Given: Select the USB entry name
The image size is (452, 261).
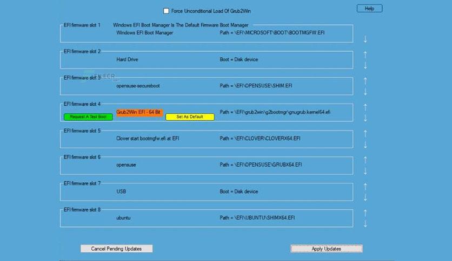Looking at the screenshot, I should tap(121, 191).
